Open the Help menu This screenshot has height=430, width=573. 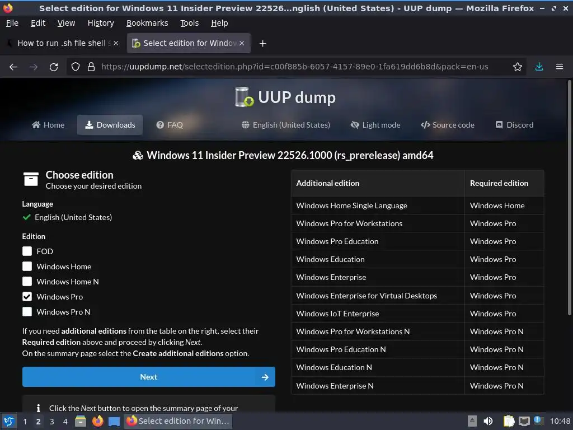click(x=219, y=23)
